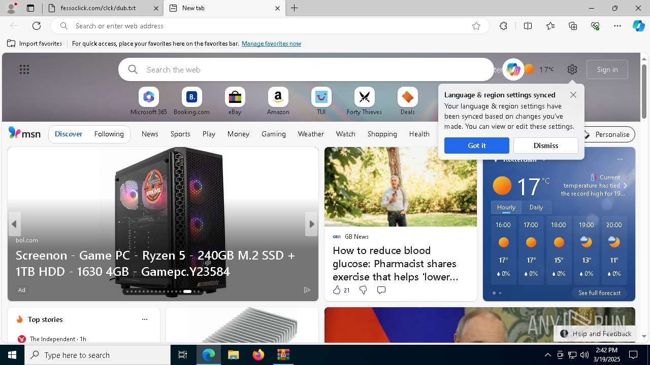Close the language settings synced popup
The width and height of the screenshot is (650, 365).
click(x=573, y=95)
